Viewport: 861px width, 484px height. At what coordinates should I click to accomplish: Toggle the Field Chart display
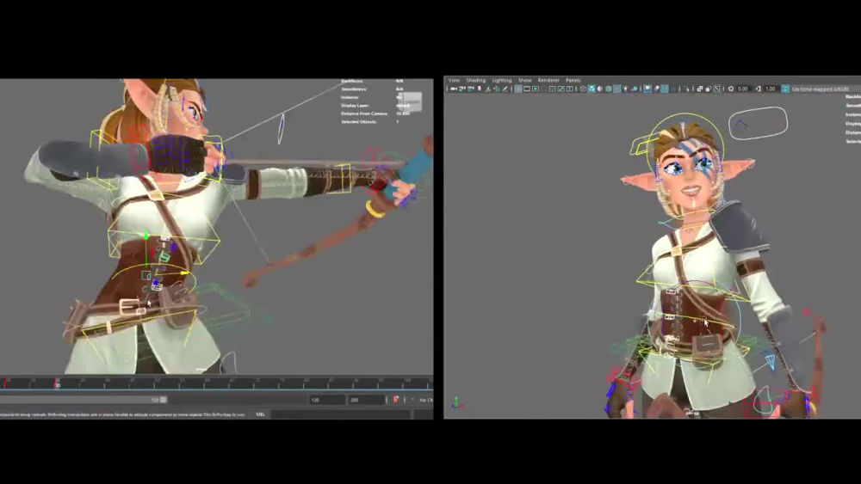point(553,89)
